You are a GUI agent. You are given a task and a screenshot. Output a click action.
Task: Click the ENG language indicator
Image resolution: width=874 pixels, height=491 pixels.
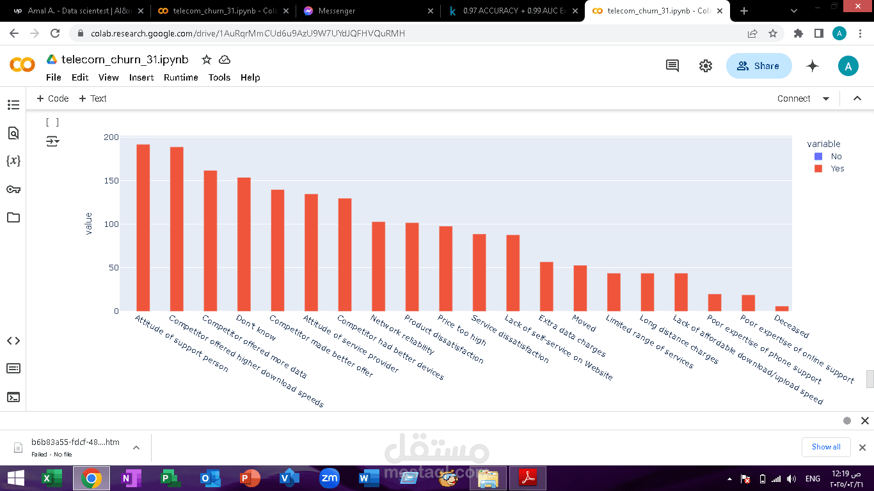click(x=813, y=479)
